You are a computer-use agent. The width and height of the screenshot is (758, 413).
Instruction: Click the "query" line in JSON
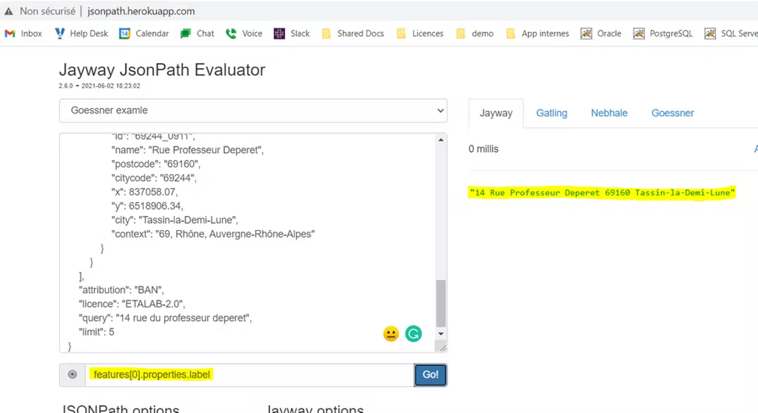pos(165,318)
